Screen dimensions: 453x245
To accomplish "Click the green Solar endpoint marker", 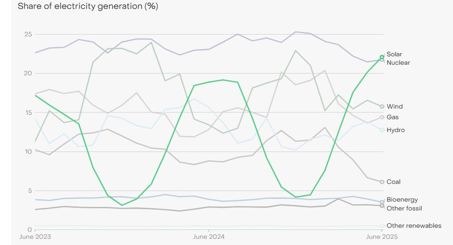I will (382, 57).
